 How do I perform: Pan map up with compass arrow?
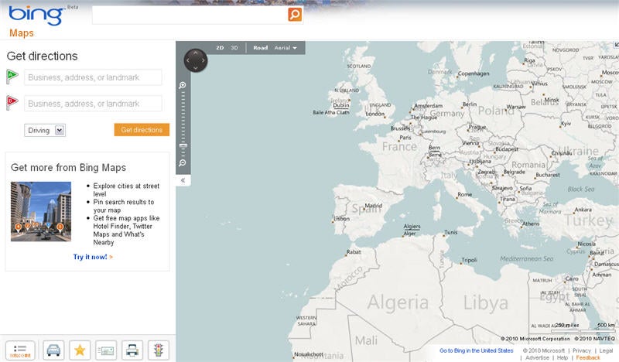point(196,53)
